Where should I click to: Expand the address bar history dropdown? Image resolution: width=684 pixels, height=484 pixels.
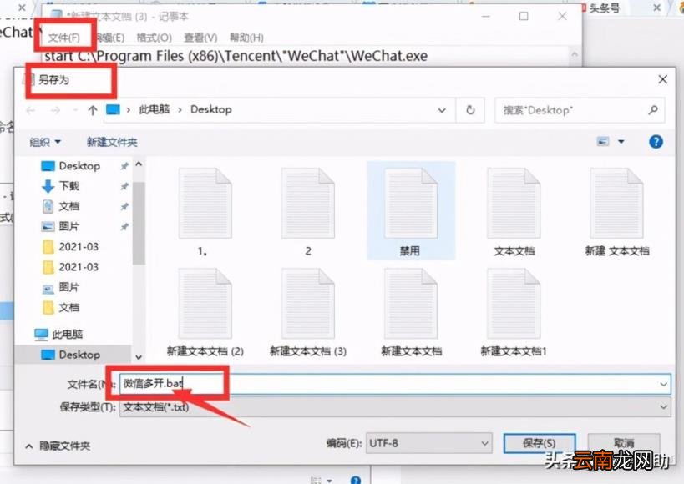click(442, 110)
